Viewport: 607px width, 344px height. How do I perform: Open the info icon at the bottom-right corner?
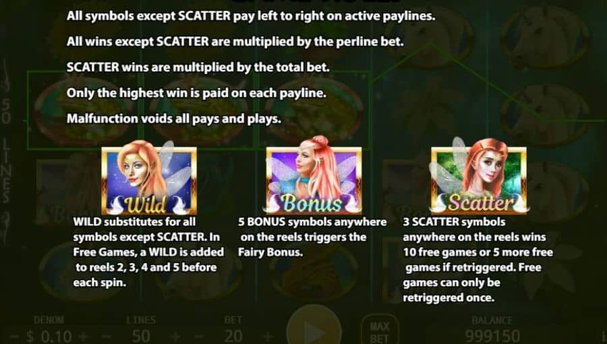pos(604,335)
